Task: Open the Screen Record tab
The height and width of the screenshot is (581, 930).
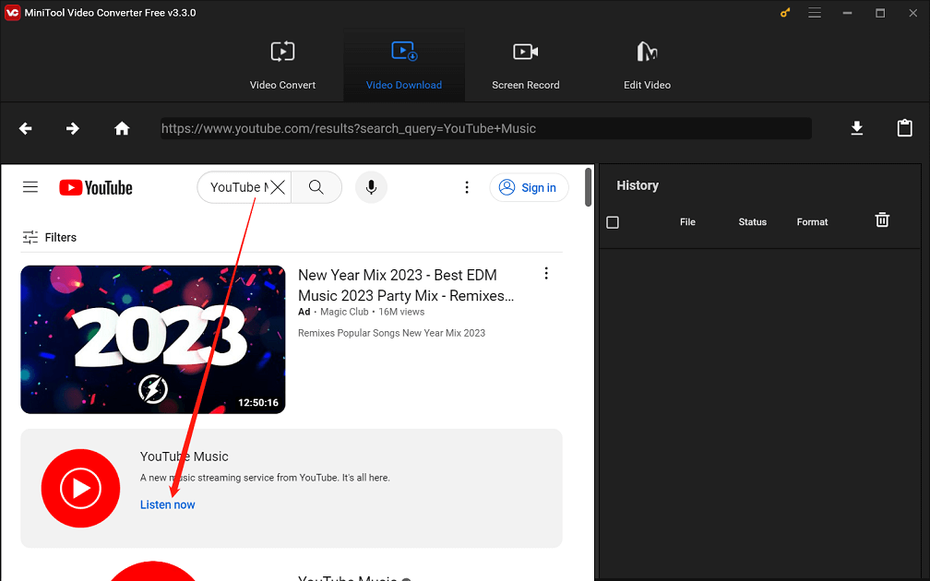Action: tap(526, 65)
